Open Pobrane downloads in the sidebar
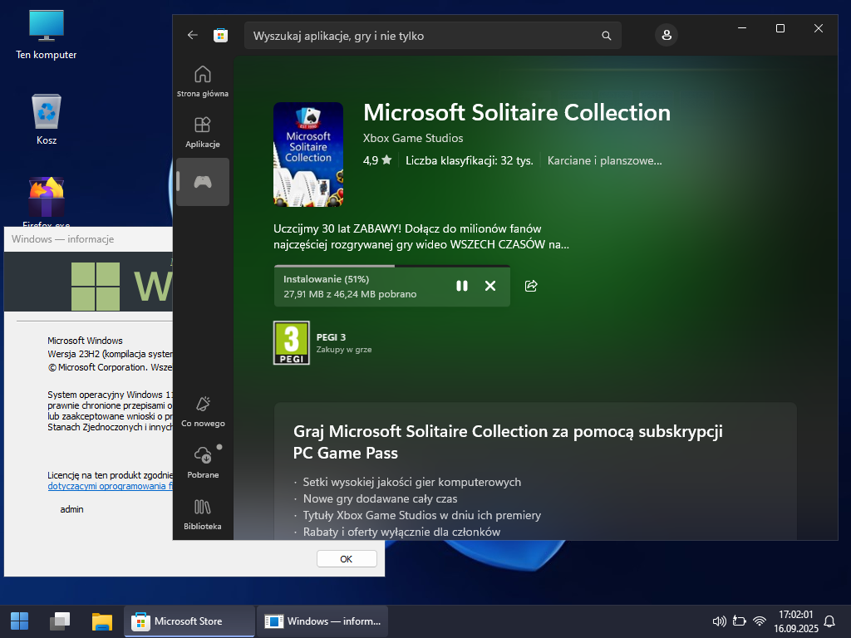 pos(203,462)
